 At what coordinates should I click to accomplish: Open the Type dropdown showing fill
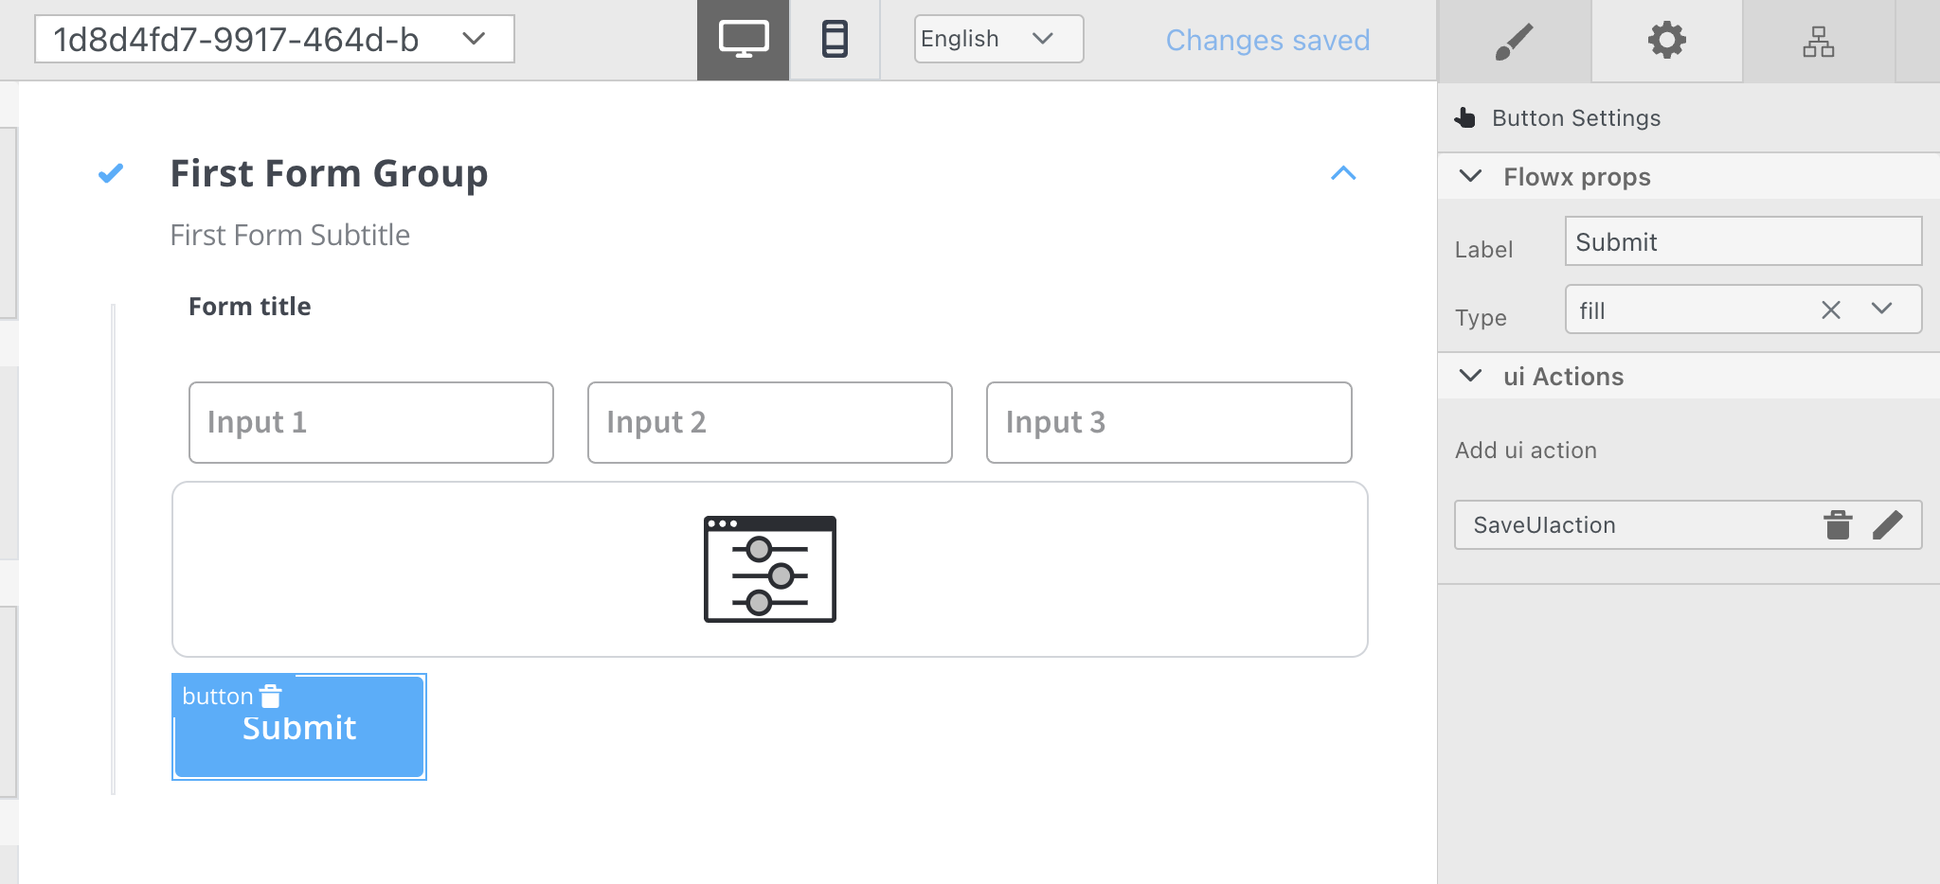(x=1879, y=309)
